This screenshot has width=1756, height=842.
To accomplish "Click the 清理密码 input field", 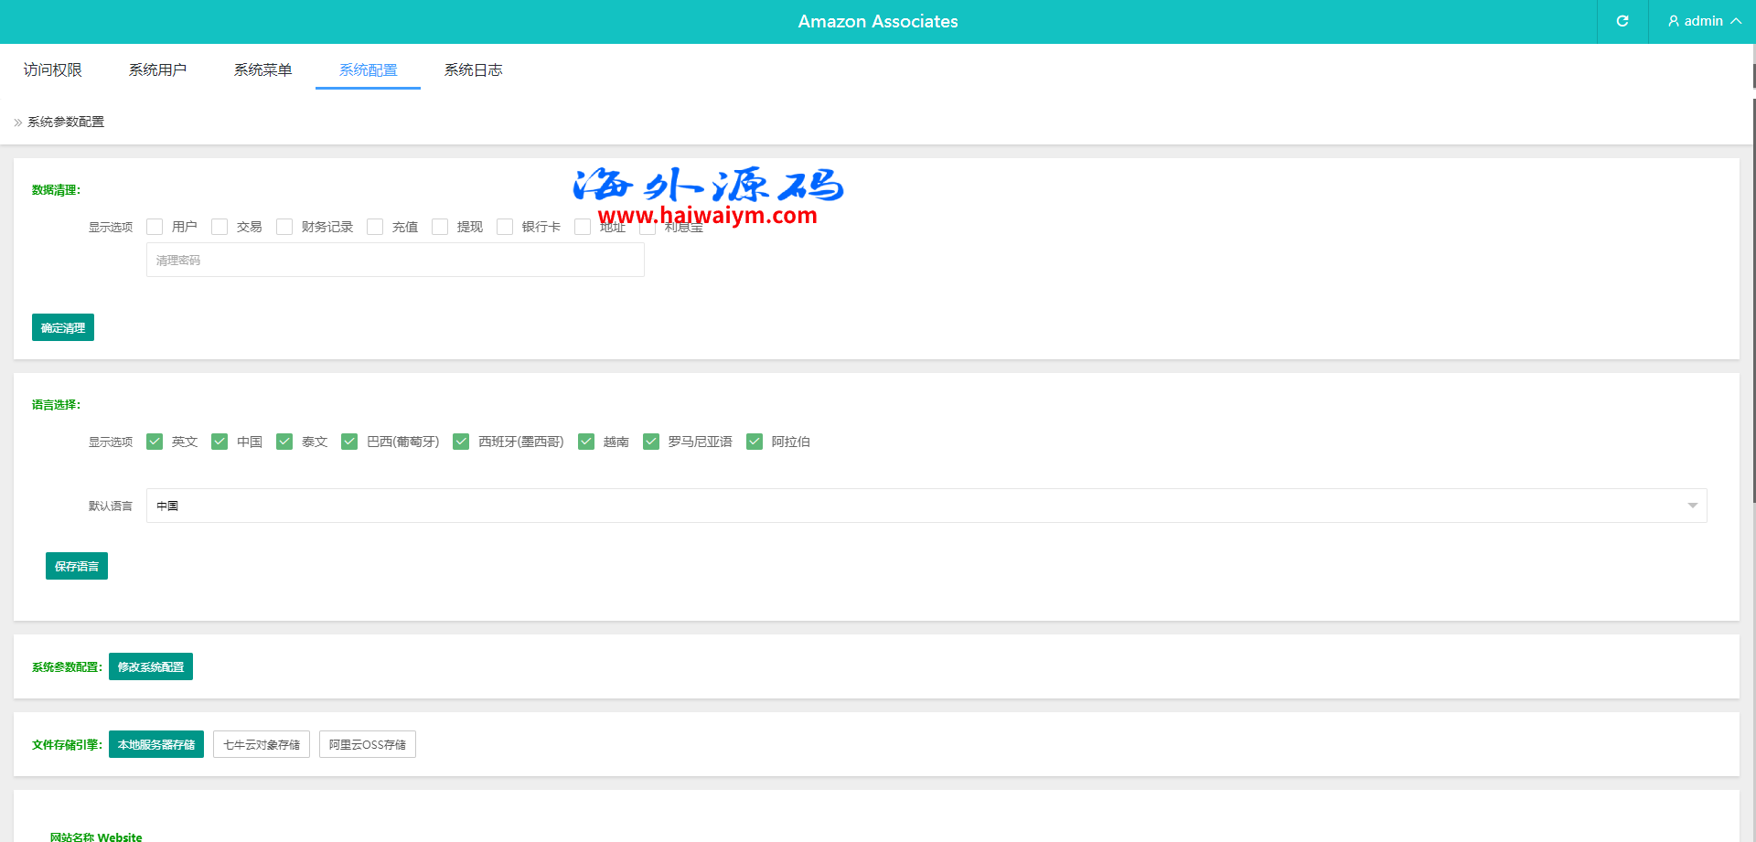I will click(395, 261).
